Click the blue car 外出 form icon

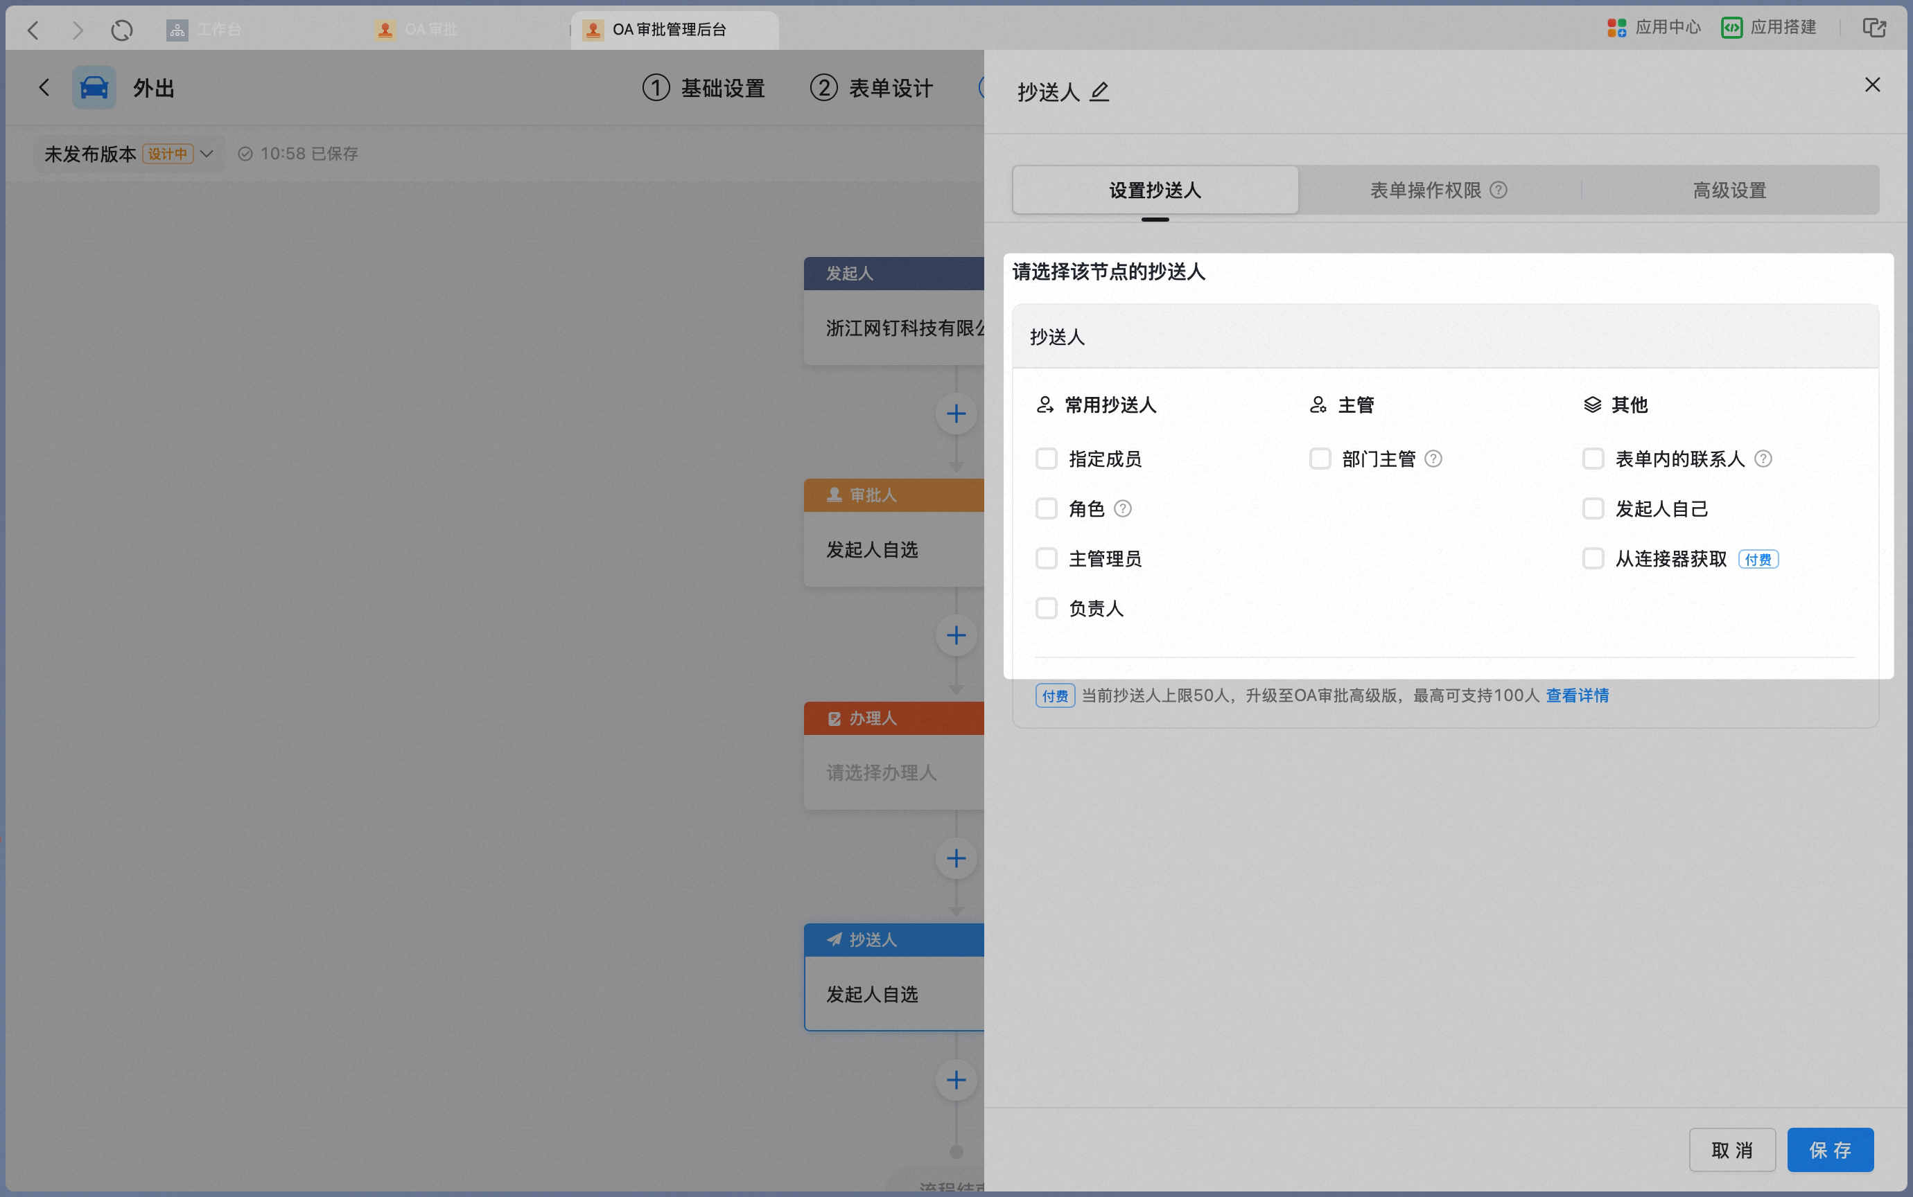point(94,87)
